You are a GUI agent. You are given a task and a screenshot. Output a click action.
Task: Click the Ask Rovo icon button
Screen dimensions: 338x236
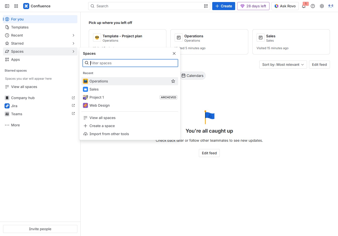[285, 6]
